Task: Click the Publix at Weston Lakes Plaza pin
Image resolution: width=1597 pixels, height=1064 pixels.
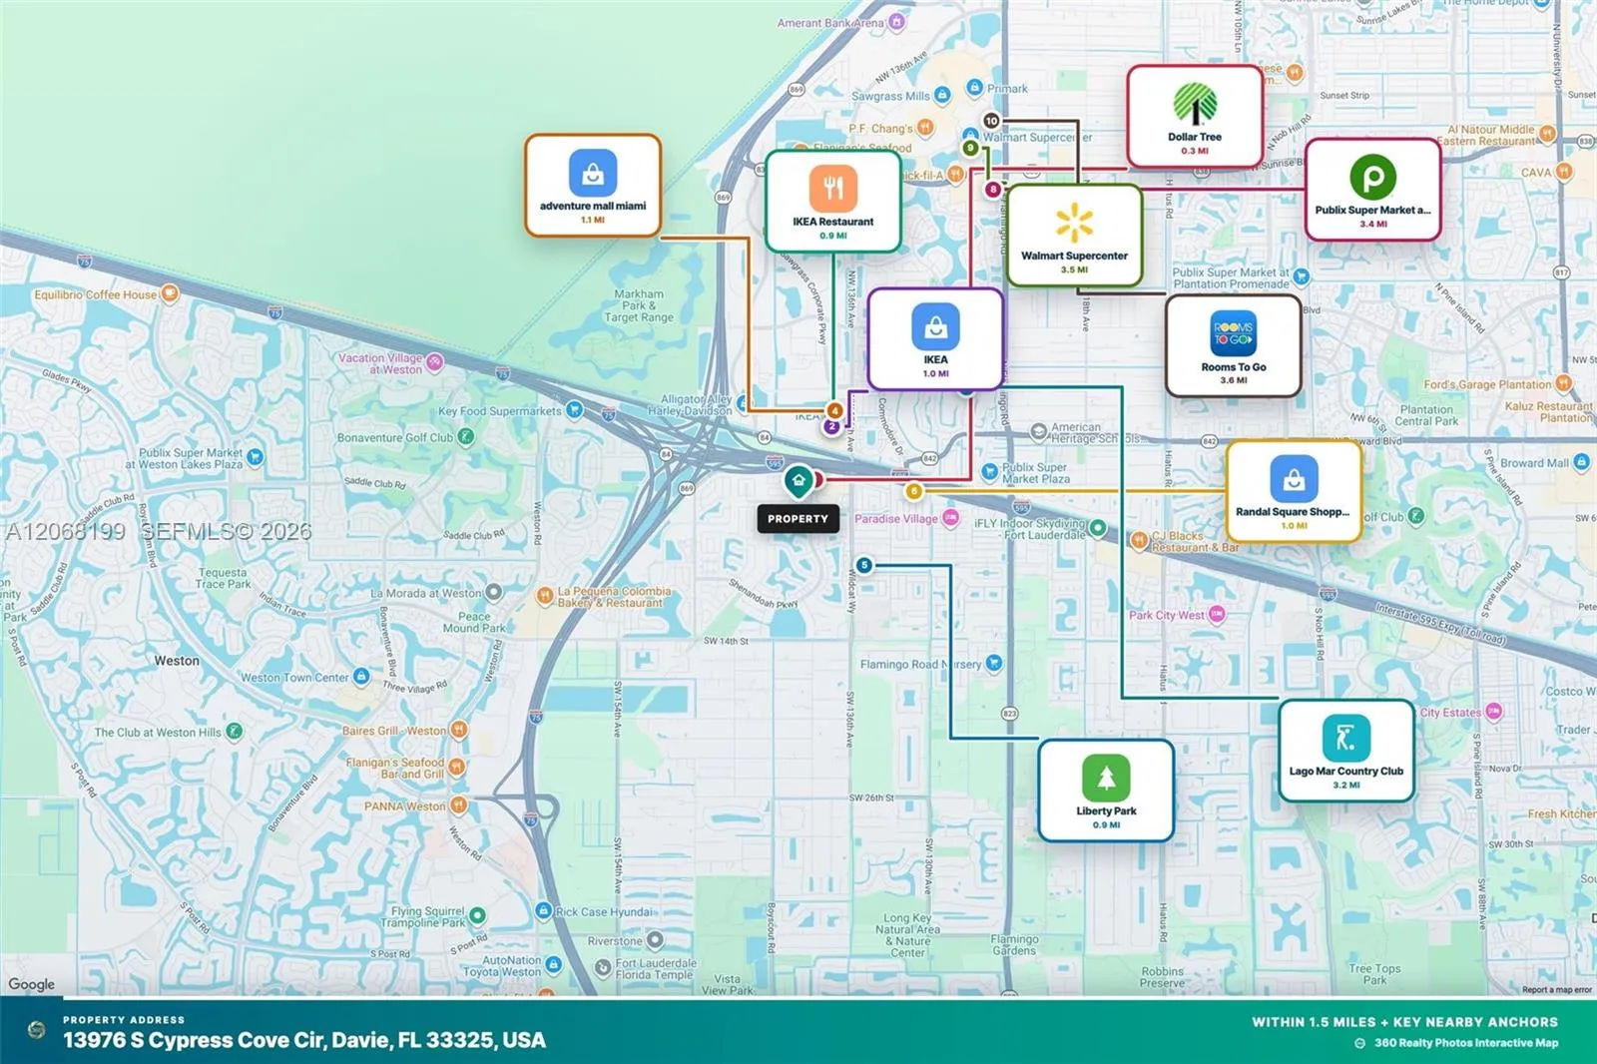Action: click(x=255, y=457)
